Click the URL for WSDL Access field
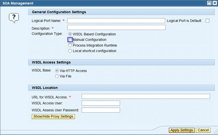The image size is (218, 135). pyautogui.click(x=146, y=96)
